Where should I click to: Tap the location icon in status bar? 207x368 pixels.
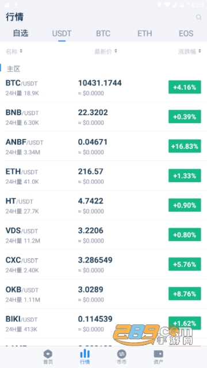coord(159,5)
